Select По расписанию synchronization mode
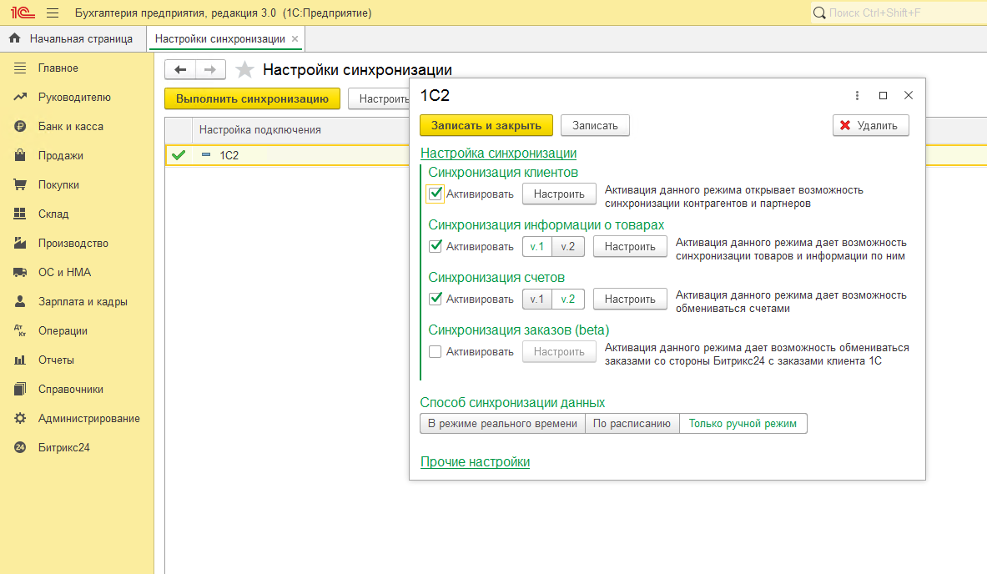This screenshot has width=987, height=574. pos(632,424)
